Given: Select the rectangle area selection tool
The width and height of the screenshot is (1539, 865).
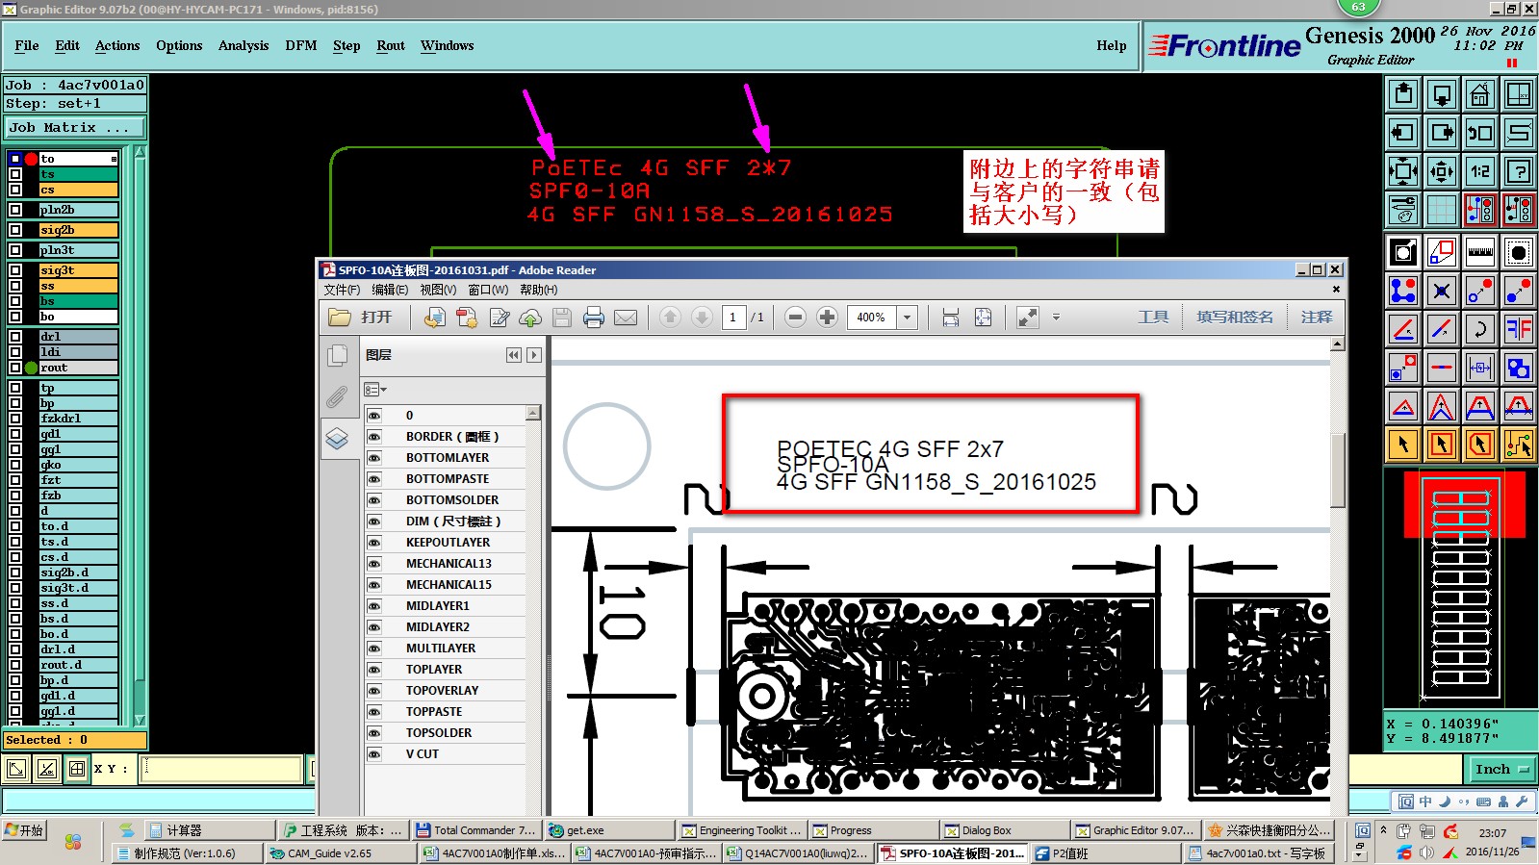Looking at the screenshot, I should [1441, 445].
